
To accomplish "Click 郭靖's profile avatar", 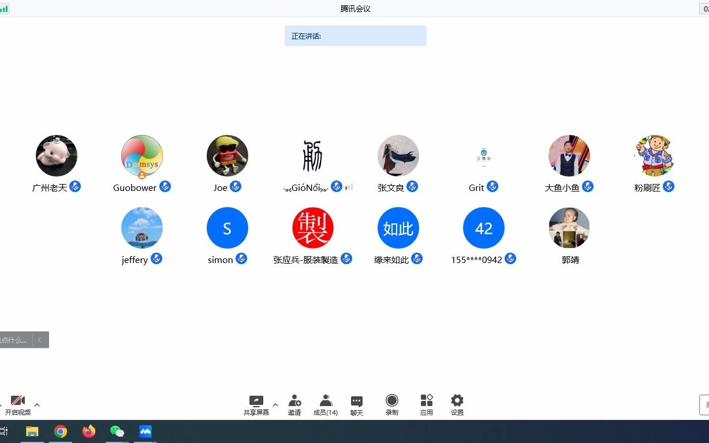I will tap(569, 227).
